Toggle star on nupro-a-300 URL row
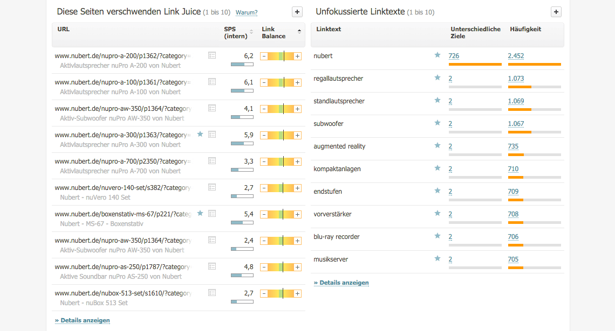Screen dimensions: 615x331 [x=200, y=134]
